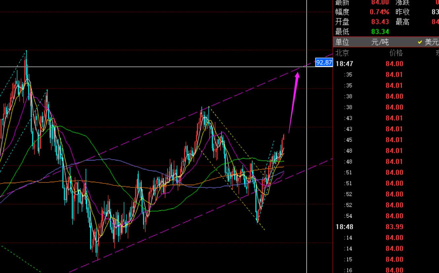
Task: Click the 价格 price column header
Action: (x=396, y=53)
